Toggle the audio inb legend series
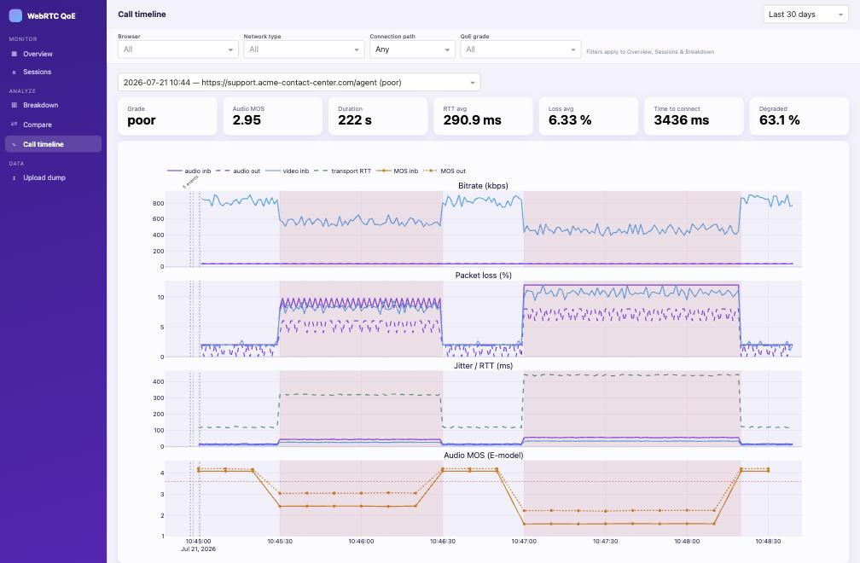 [189, 171]
